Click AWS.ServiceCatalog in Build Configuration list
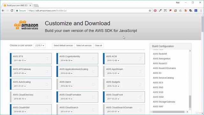The width and height of the screenshot is (204, 115). 163,78
